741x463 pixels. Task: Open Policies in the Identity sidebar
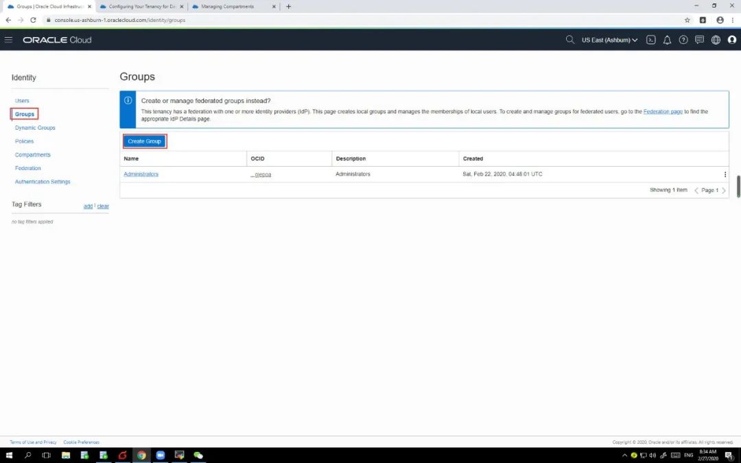click(24, 141)
